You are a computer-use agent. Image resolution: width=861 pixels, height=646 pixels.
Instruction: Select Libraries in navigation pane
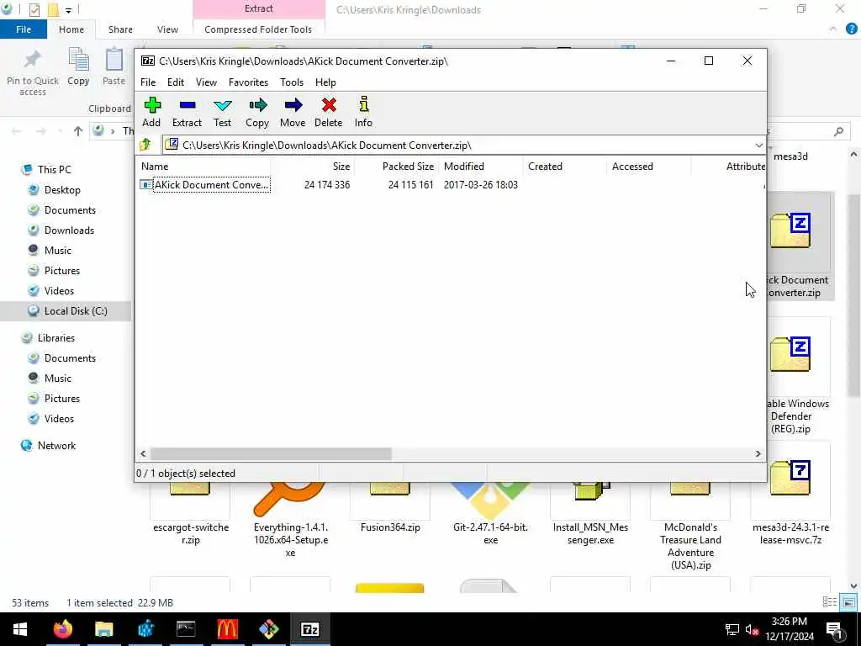pos(56,338)
